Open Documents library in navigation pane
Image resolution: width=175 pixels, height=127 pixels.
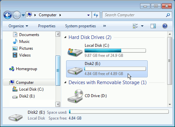point(29,35)
